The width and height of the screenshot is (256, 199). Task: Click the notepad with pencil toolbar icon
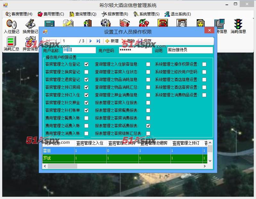pyautogui.click(x=68, y=23)
